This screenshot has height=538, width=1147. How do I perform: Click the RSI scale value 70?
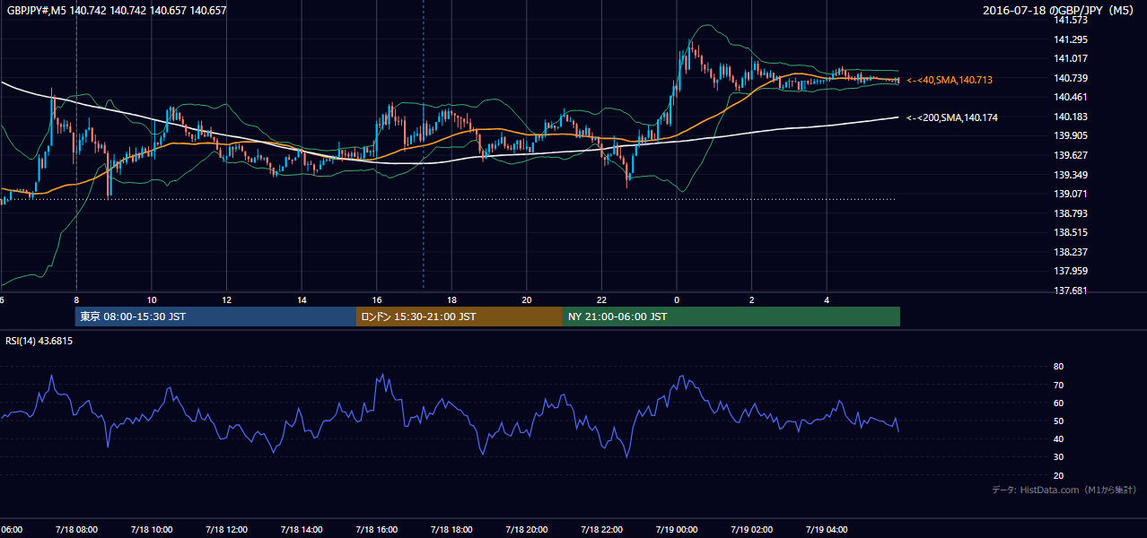pyautogui.click(x=1059, y=385)
